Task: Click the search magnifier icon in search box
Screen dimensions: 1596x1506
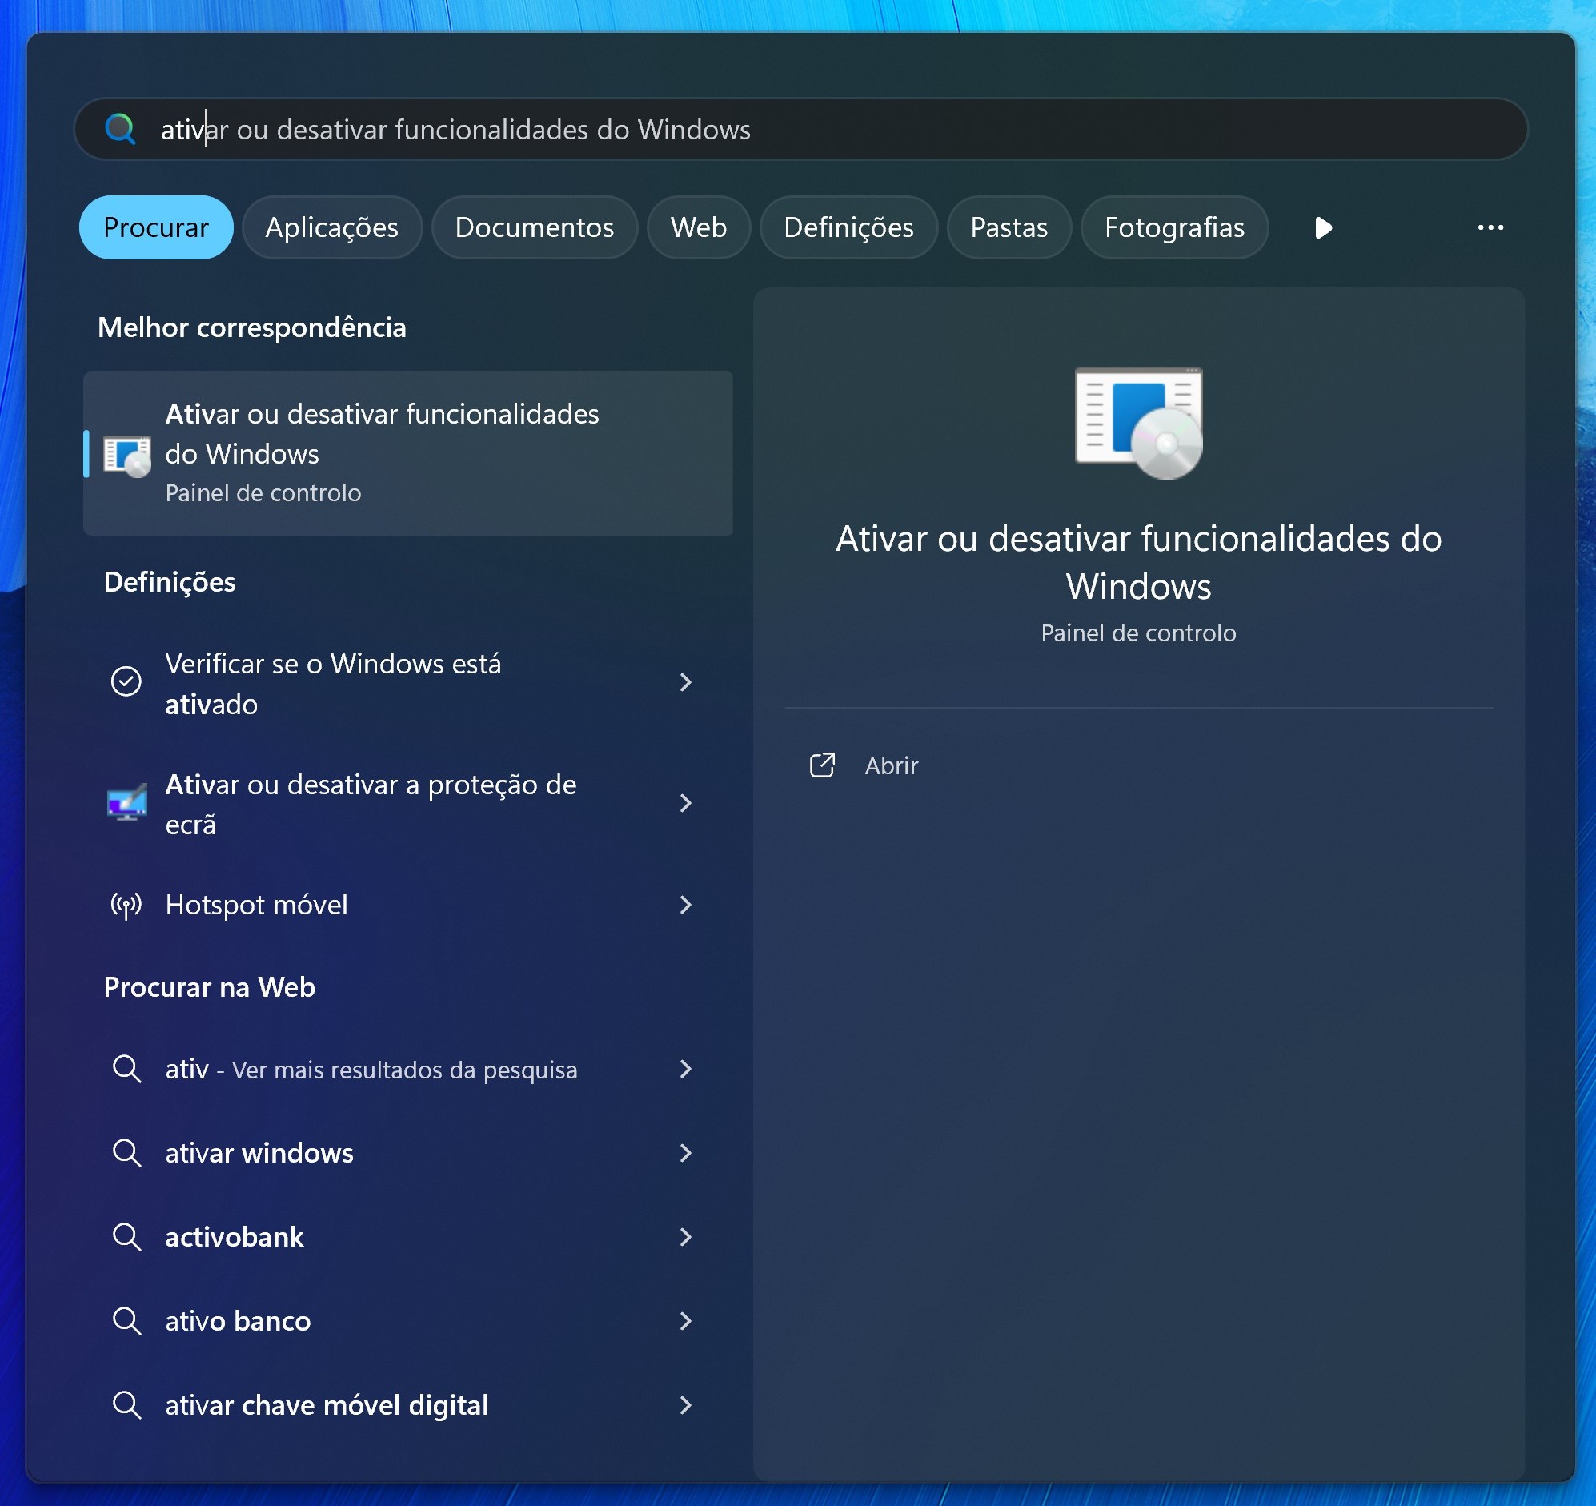Action: (x=120, y=129)
